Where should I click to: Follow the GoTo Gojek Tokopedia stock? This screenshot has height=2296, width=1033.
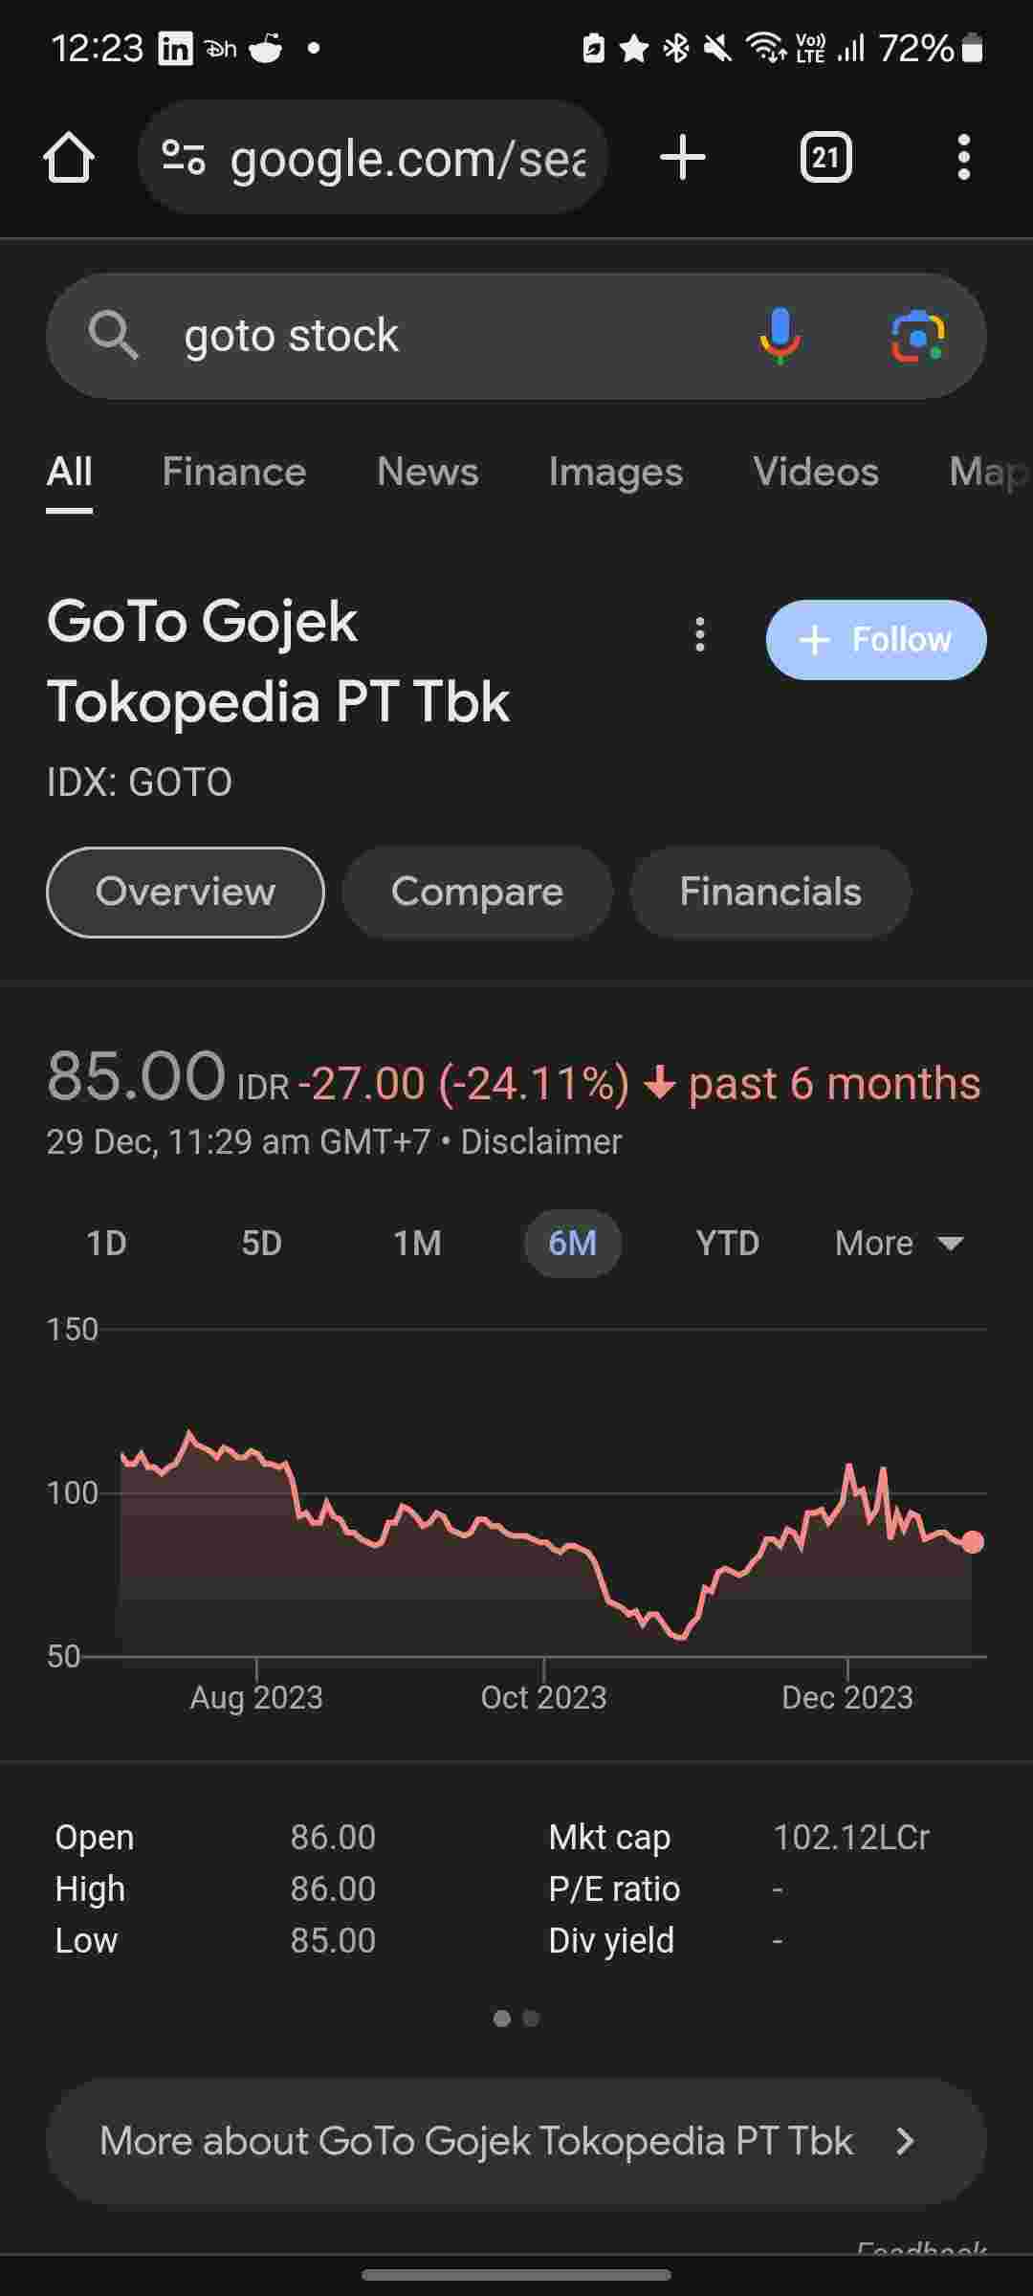click(x=875, y=640)
